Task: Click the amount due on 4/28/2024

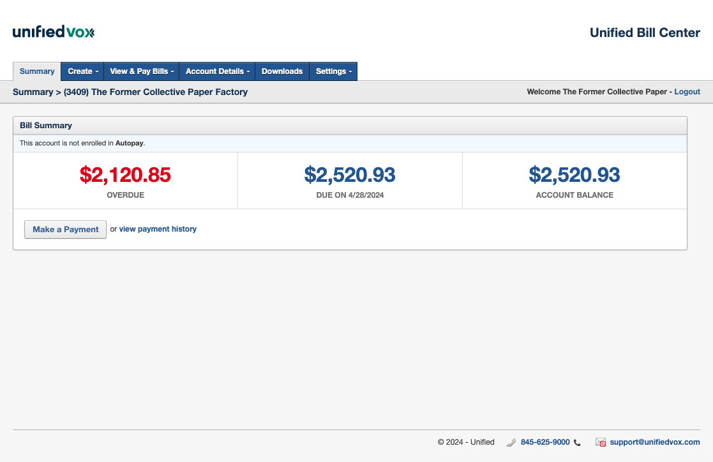Action: click(x=350, y=175)
